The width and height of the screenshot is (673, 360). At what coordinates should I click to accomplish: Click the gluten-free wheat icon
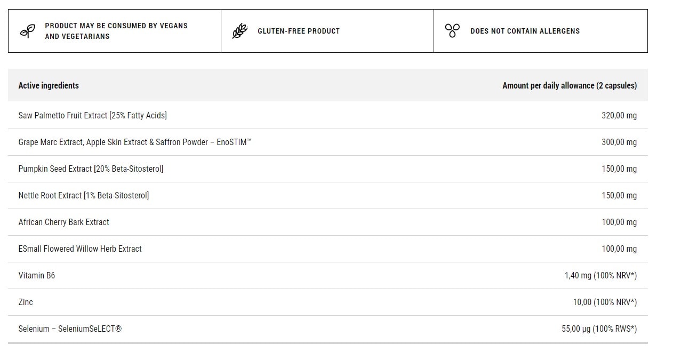click(x=240, y=31)
